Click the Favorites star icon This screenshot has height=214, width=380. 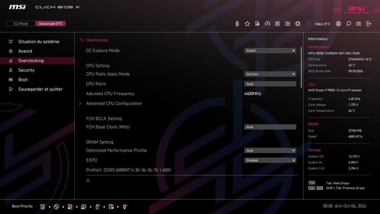pos(247,23)
